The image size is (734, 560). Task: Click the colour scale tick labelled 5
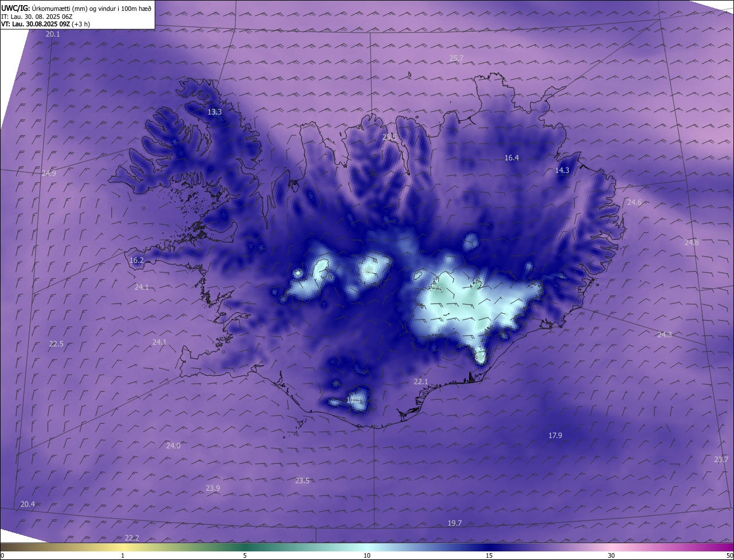tap(245, 556)
